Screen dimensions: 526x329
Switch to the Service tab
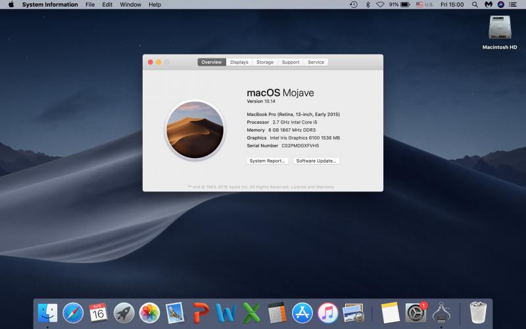(316, 62)
